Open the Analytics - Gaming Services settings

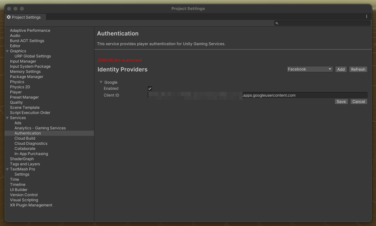40,128
